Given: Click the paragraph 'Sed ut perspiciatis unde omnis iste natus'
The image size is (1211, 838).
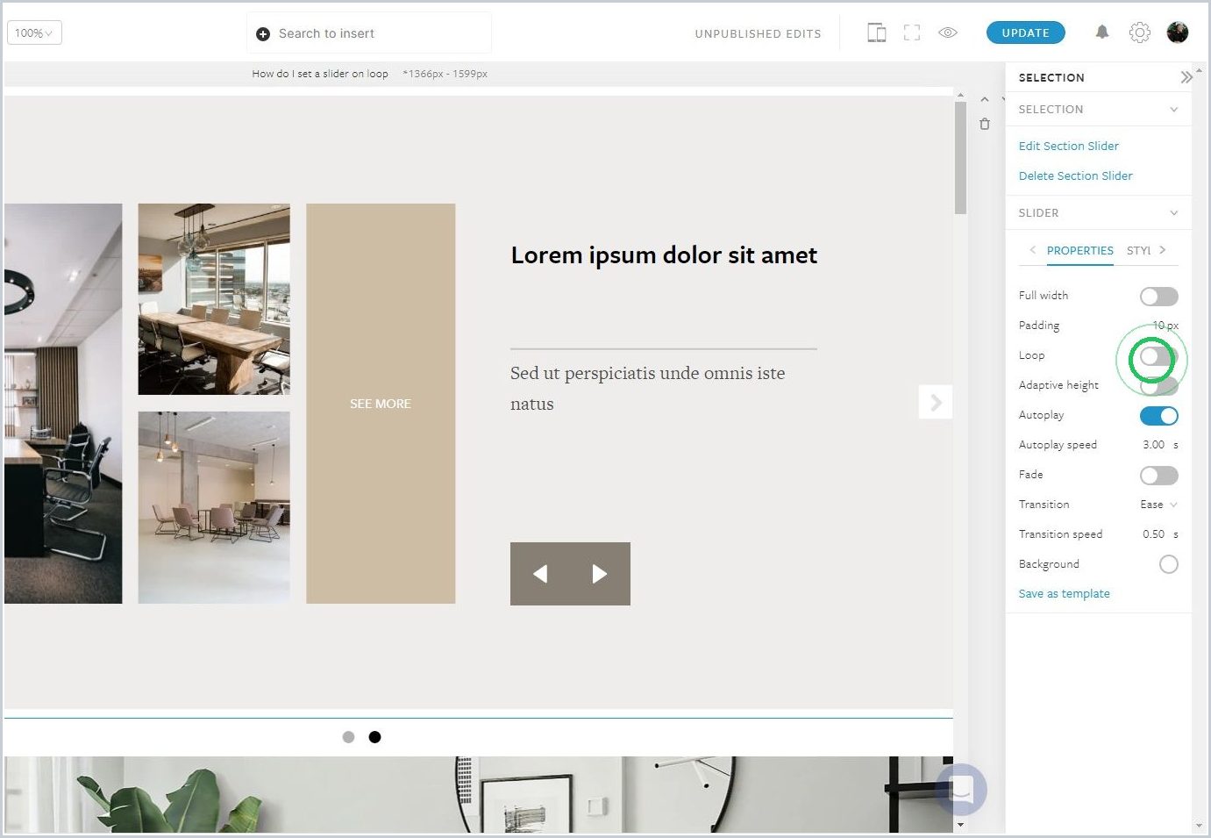Looking at the screenshot, I should (x=648, y=389).
